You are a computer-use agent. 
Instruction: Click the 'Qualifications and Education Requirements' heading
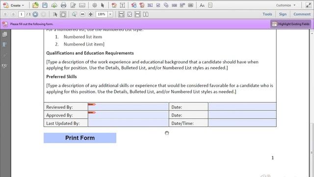[90, 53]
